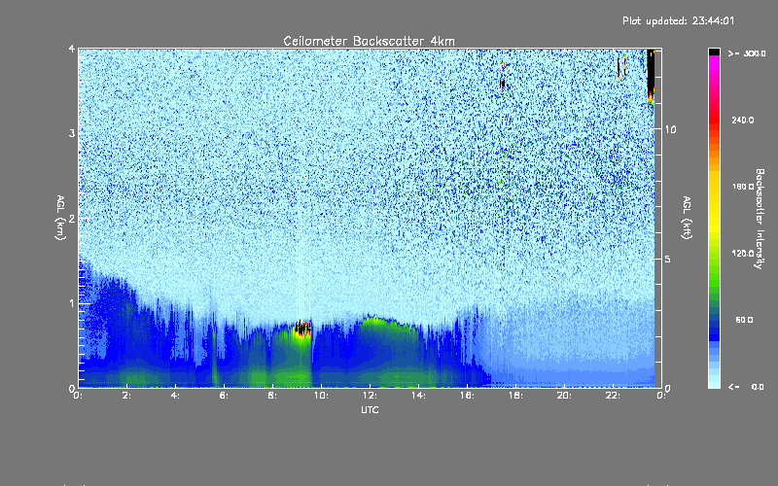Click the magenta band of the colorbar
Screen dimensions: 778x486
click(714, 66)
